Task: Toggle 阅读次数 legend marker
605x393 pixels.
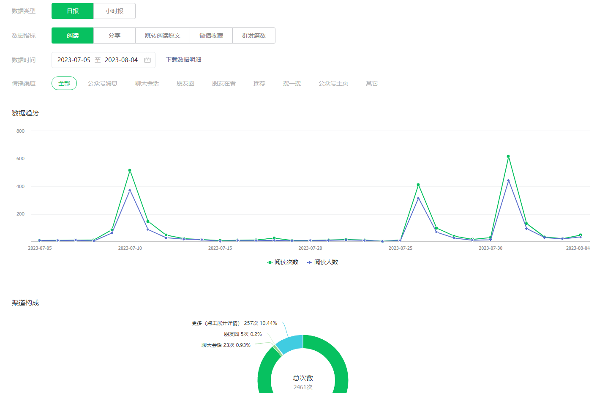Action: (x=270, y=262)
